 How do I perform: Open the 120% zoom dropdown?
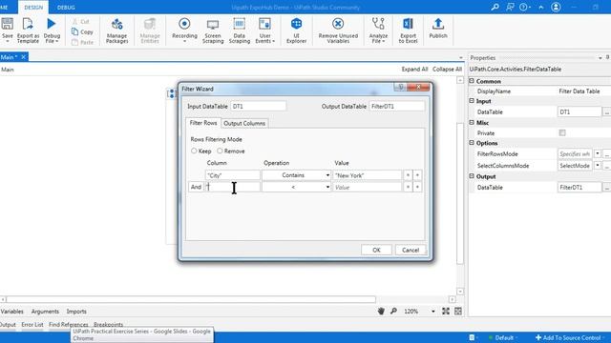coord(432,312)
